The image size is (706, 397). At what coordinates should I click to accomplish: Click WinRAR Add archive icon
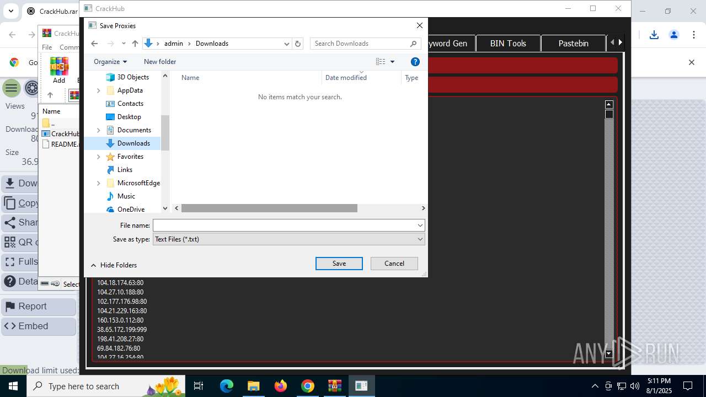59,70
